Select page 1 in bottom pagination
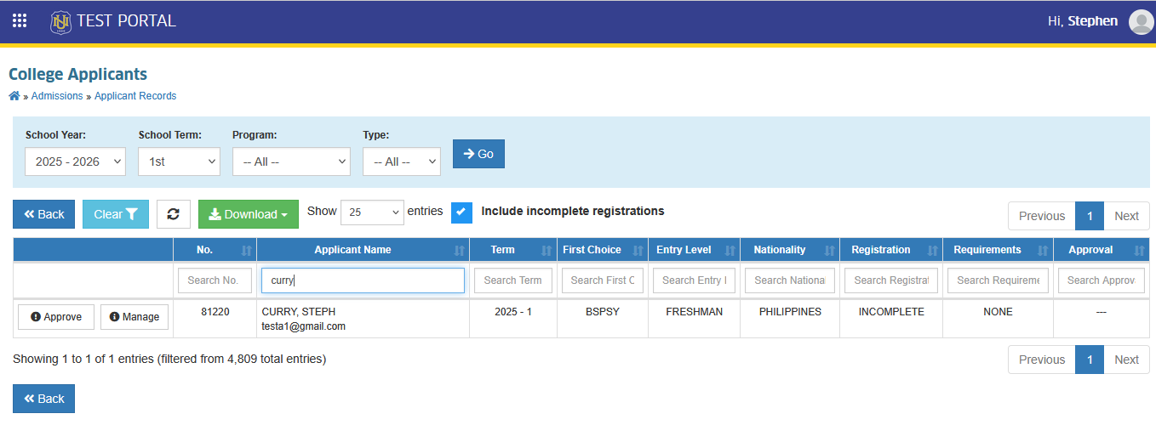The image size is (1156, 442). coord(1090,360)
